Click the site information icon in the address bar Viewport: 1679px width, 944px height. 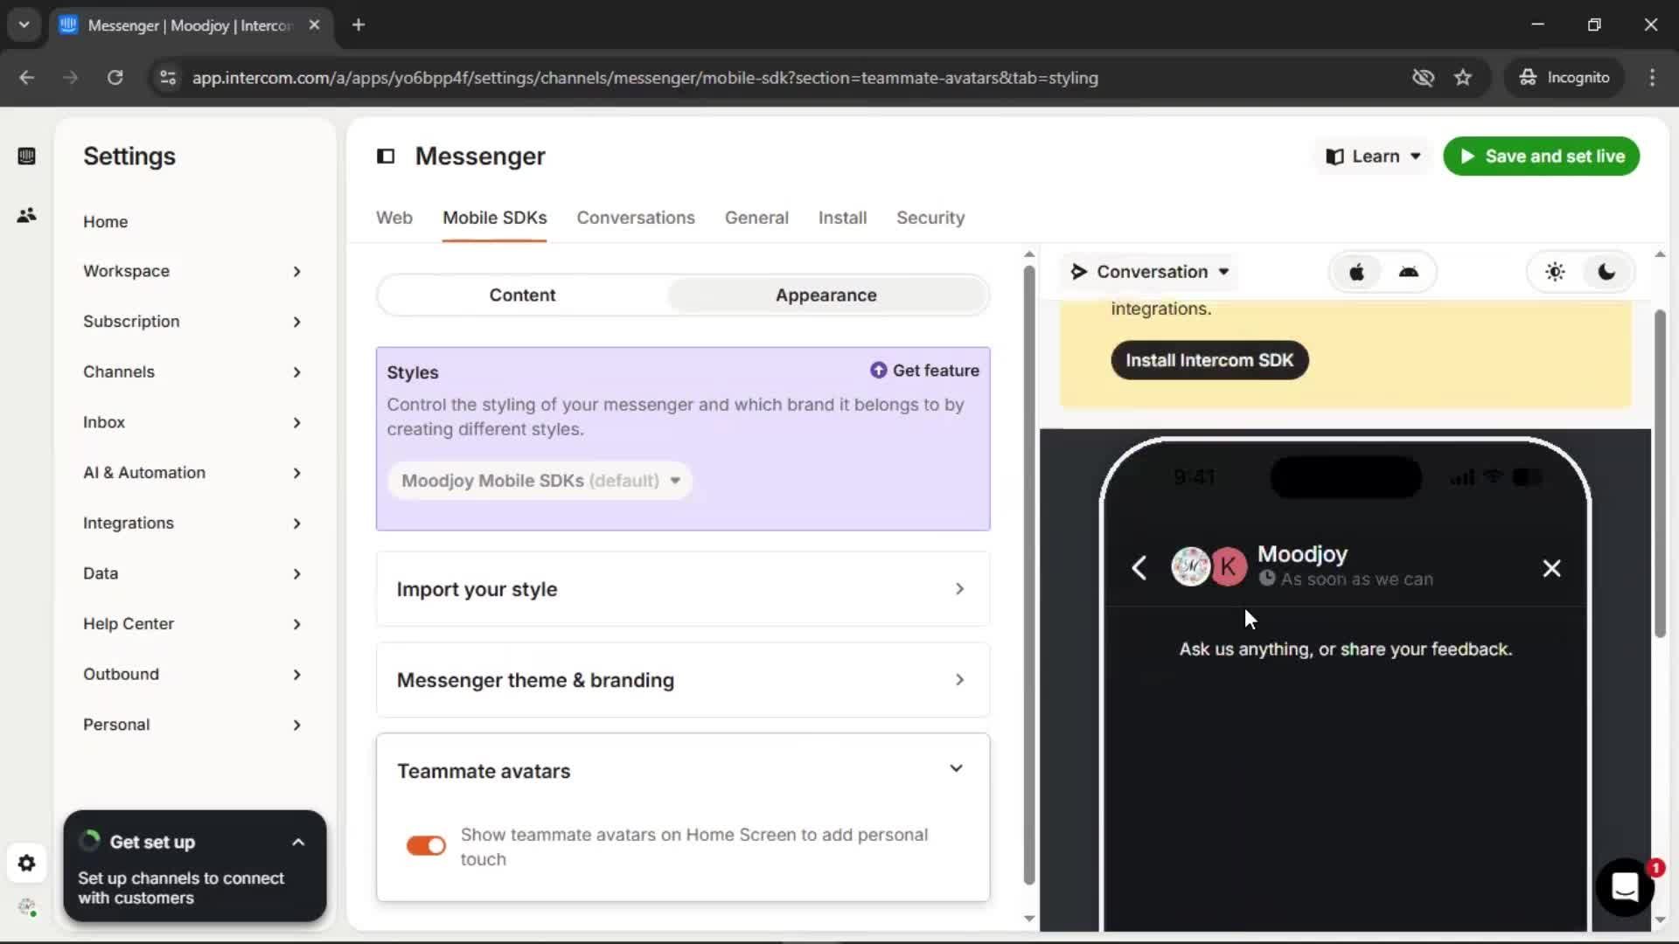pyautogui.click(x=167, y=78)
